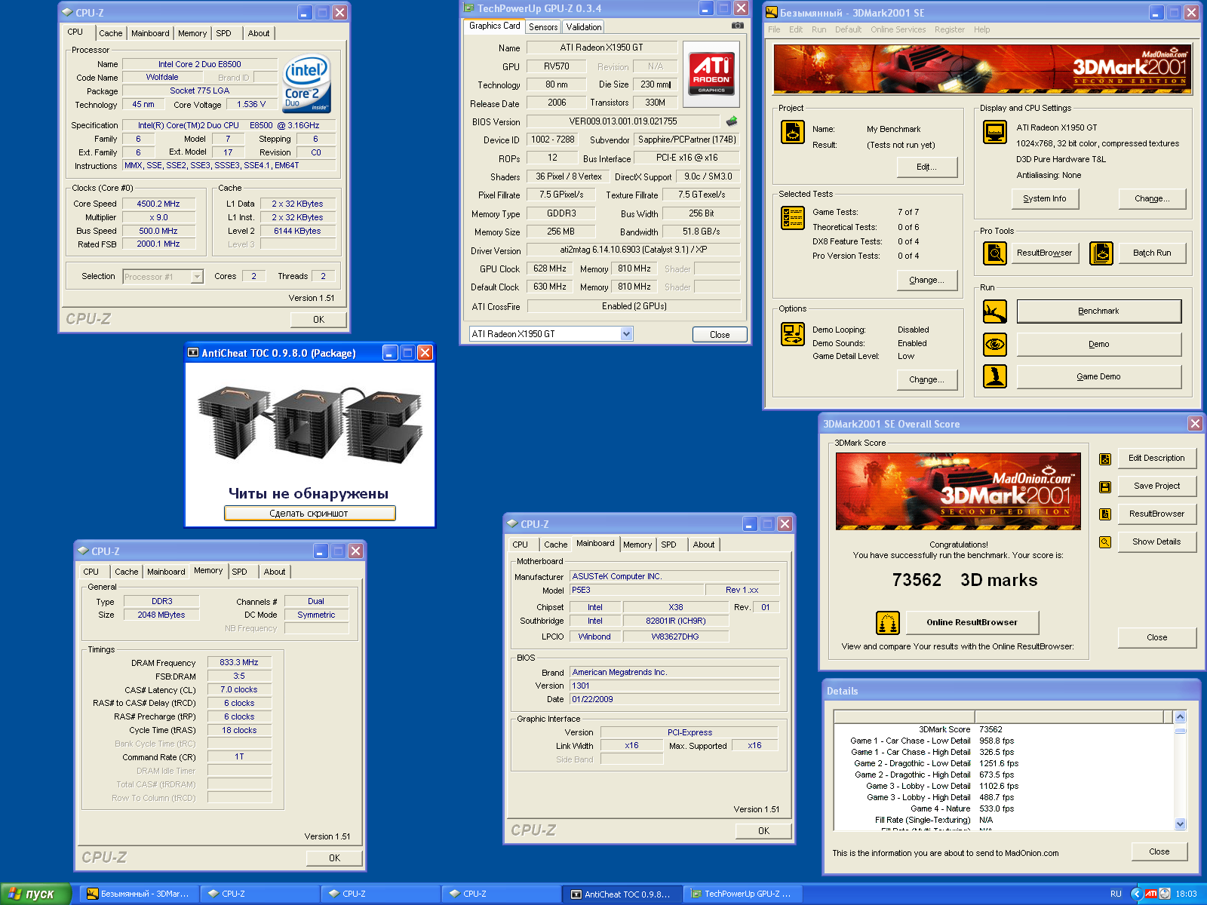Open the graphics card selection dropdown in GPU-Z
The image size is (1207, 905).
pyautogui.click(x=626, y=333)
